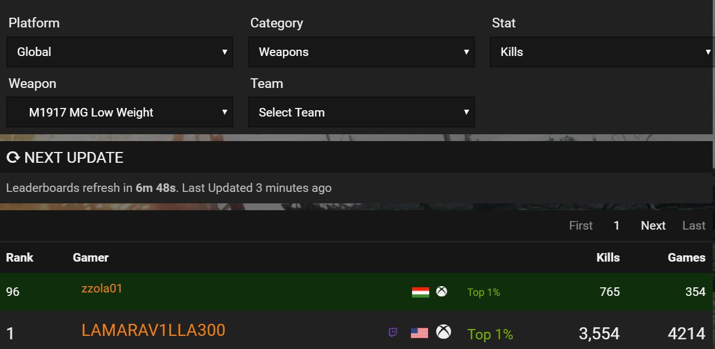Click the US flag icon for LAMARAV1LLA300
The width and height of the screenshot is (715, 349).
[420, 332]
